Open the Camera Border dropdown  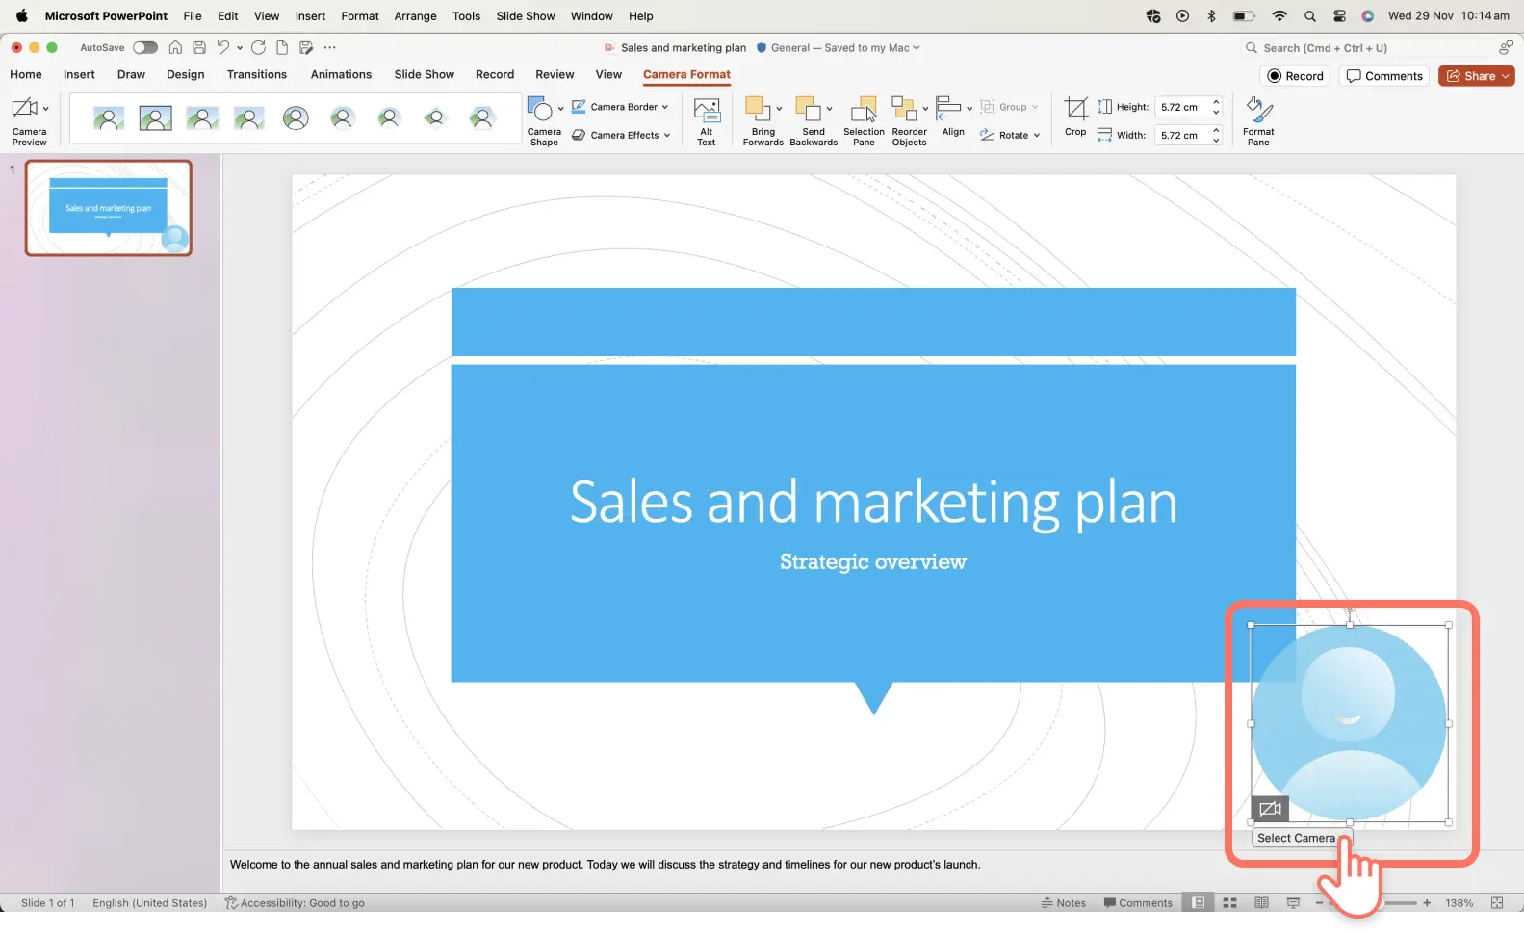click(620, 107)
